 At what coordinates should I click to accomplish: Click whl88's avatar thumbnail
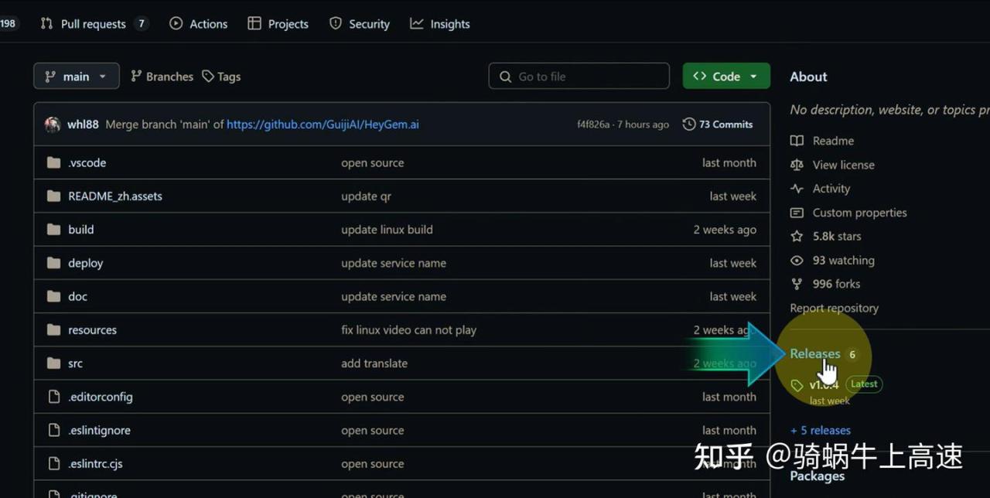click(x=53, y=124)
